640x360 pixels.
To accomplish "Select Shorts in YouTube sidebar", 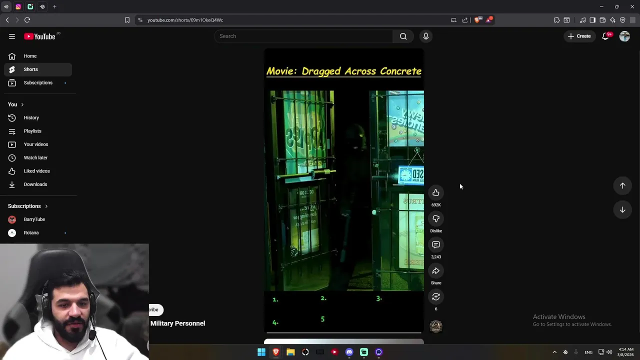I will 38,69.
